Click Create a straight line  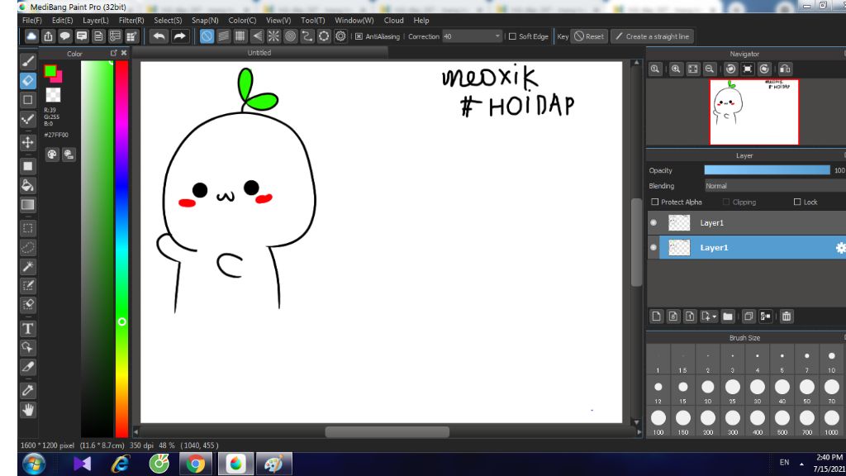point(653,36)
